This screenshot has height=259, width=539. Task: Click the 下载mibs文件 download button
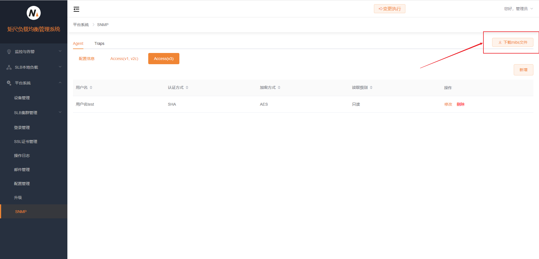[513, 42]
